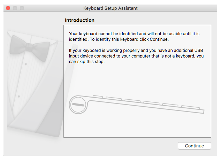This screenshot has width=221, height=161.
Task: Click the Continue button
Action: pyautogui.click(x=194, y=146)
